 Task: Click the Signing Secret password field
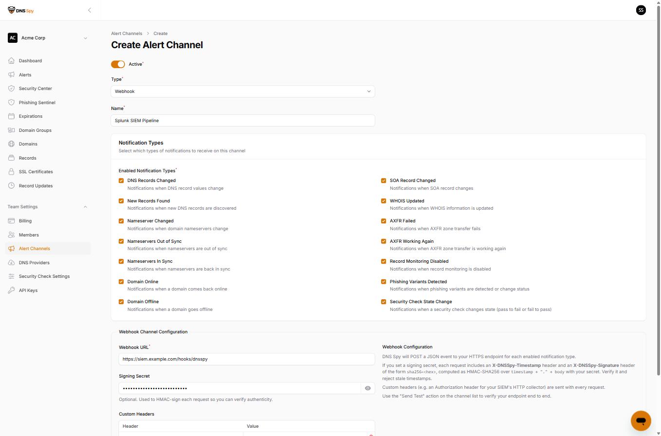tap(240, 388)
